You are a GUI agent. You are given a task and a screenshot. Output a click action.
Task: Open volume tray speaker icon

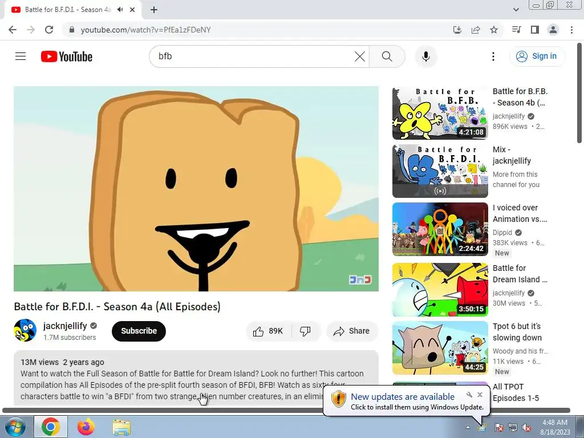pos(526,427)
